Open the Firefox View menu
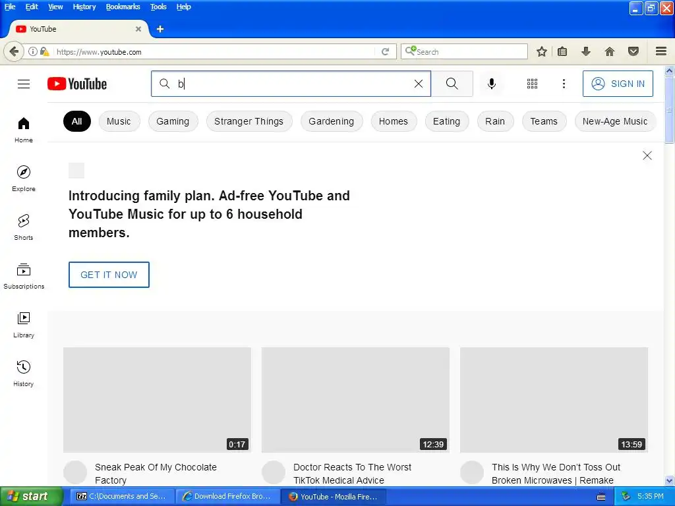 click(55, 7)
